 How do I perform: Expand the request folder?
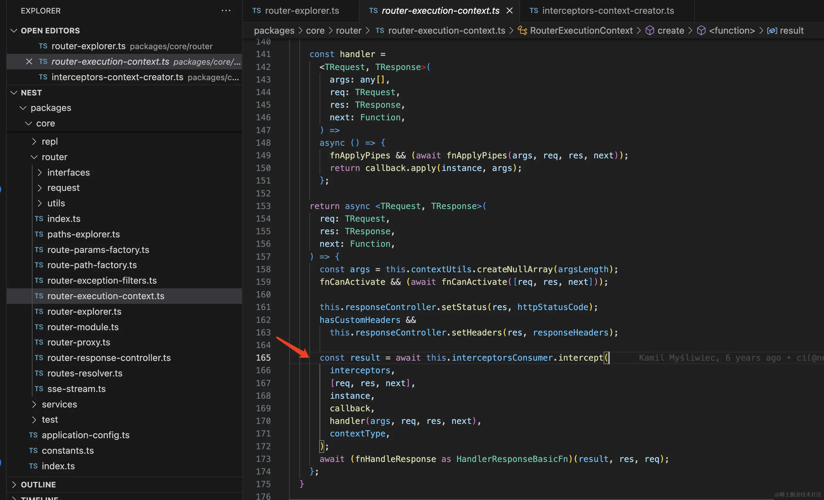click(x=40, y=188)
